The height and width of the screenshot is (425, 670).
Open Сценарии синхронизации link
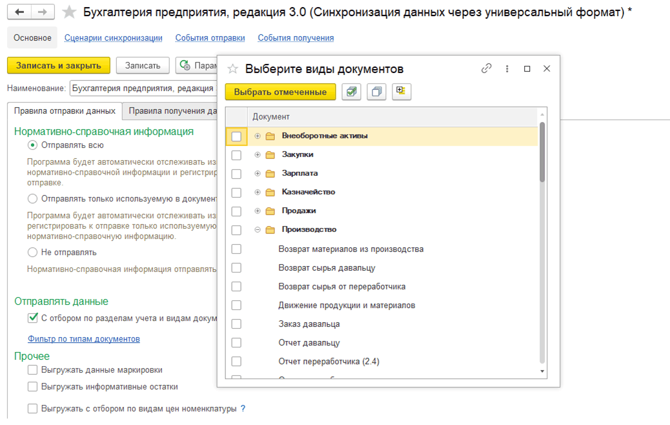(113, 37)
